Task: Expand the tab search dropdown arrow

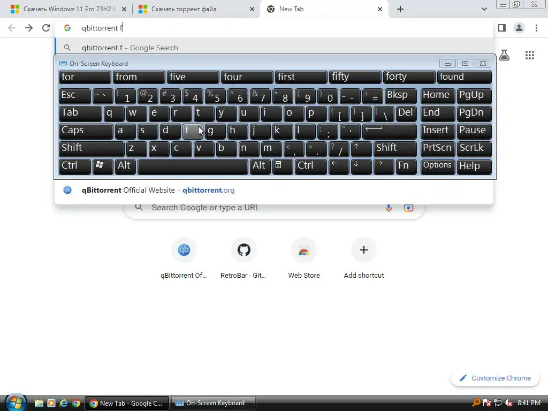Action: (484, 9)
